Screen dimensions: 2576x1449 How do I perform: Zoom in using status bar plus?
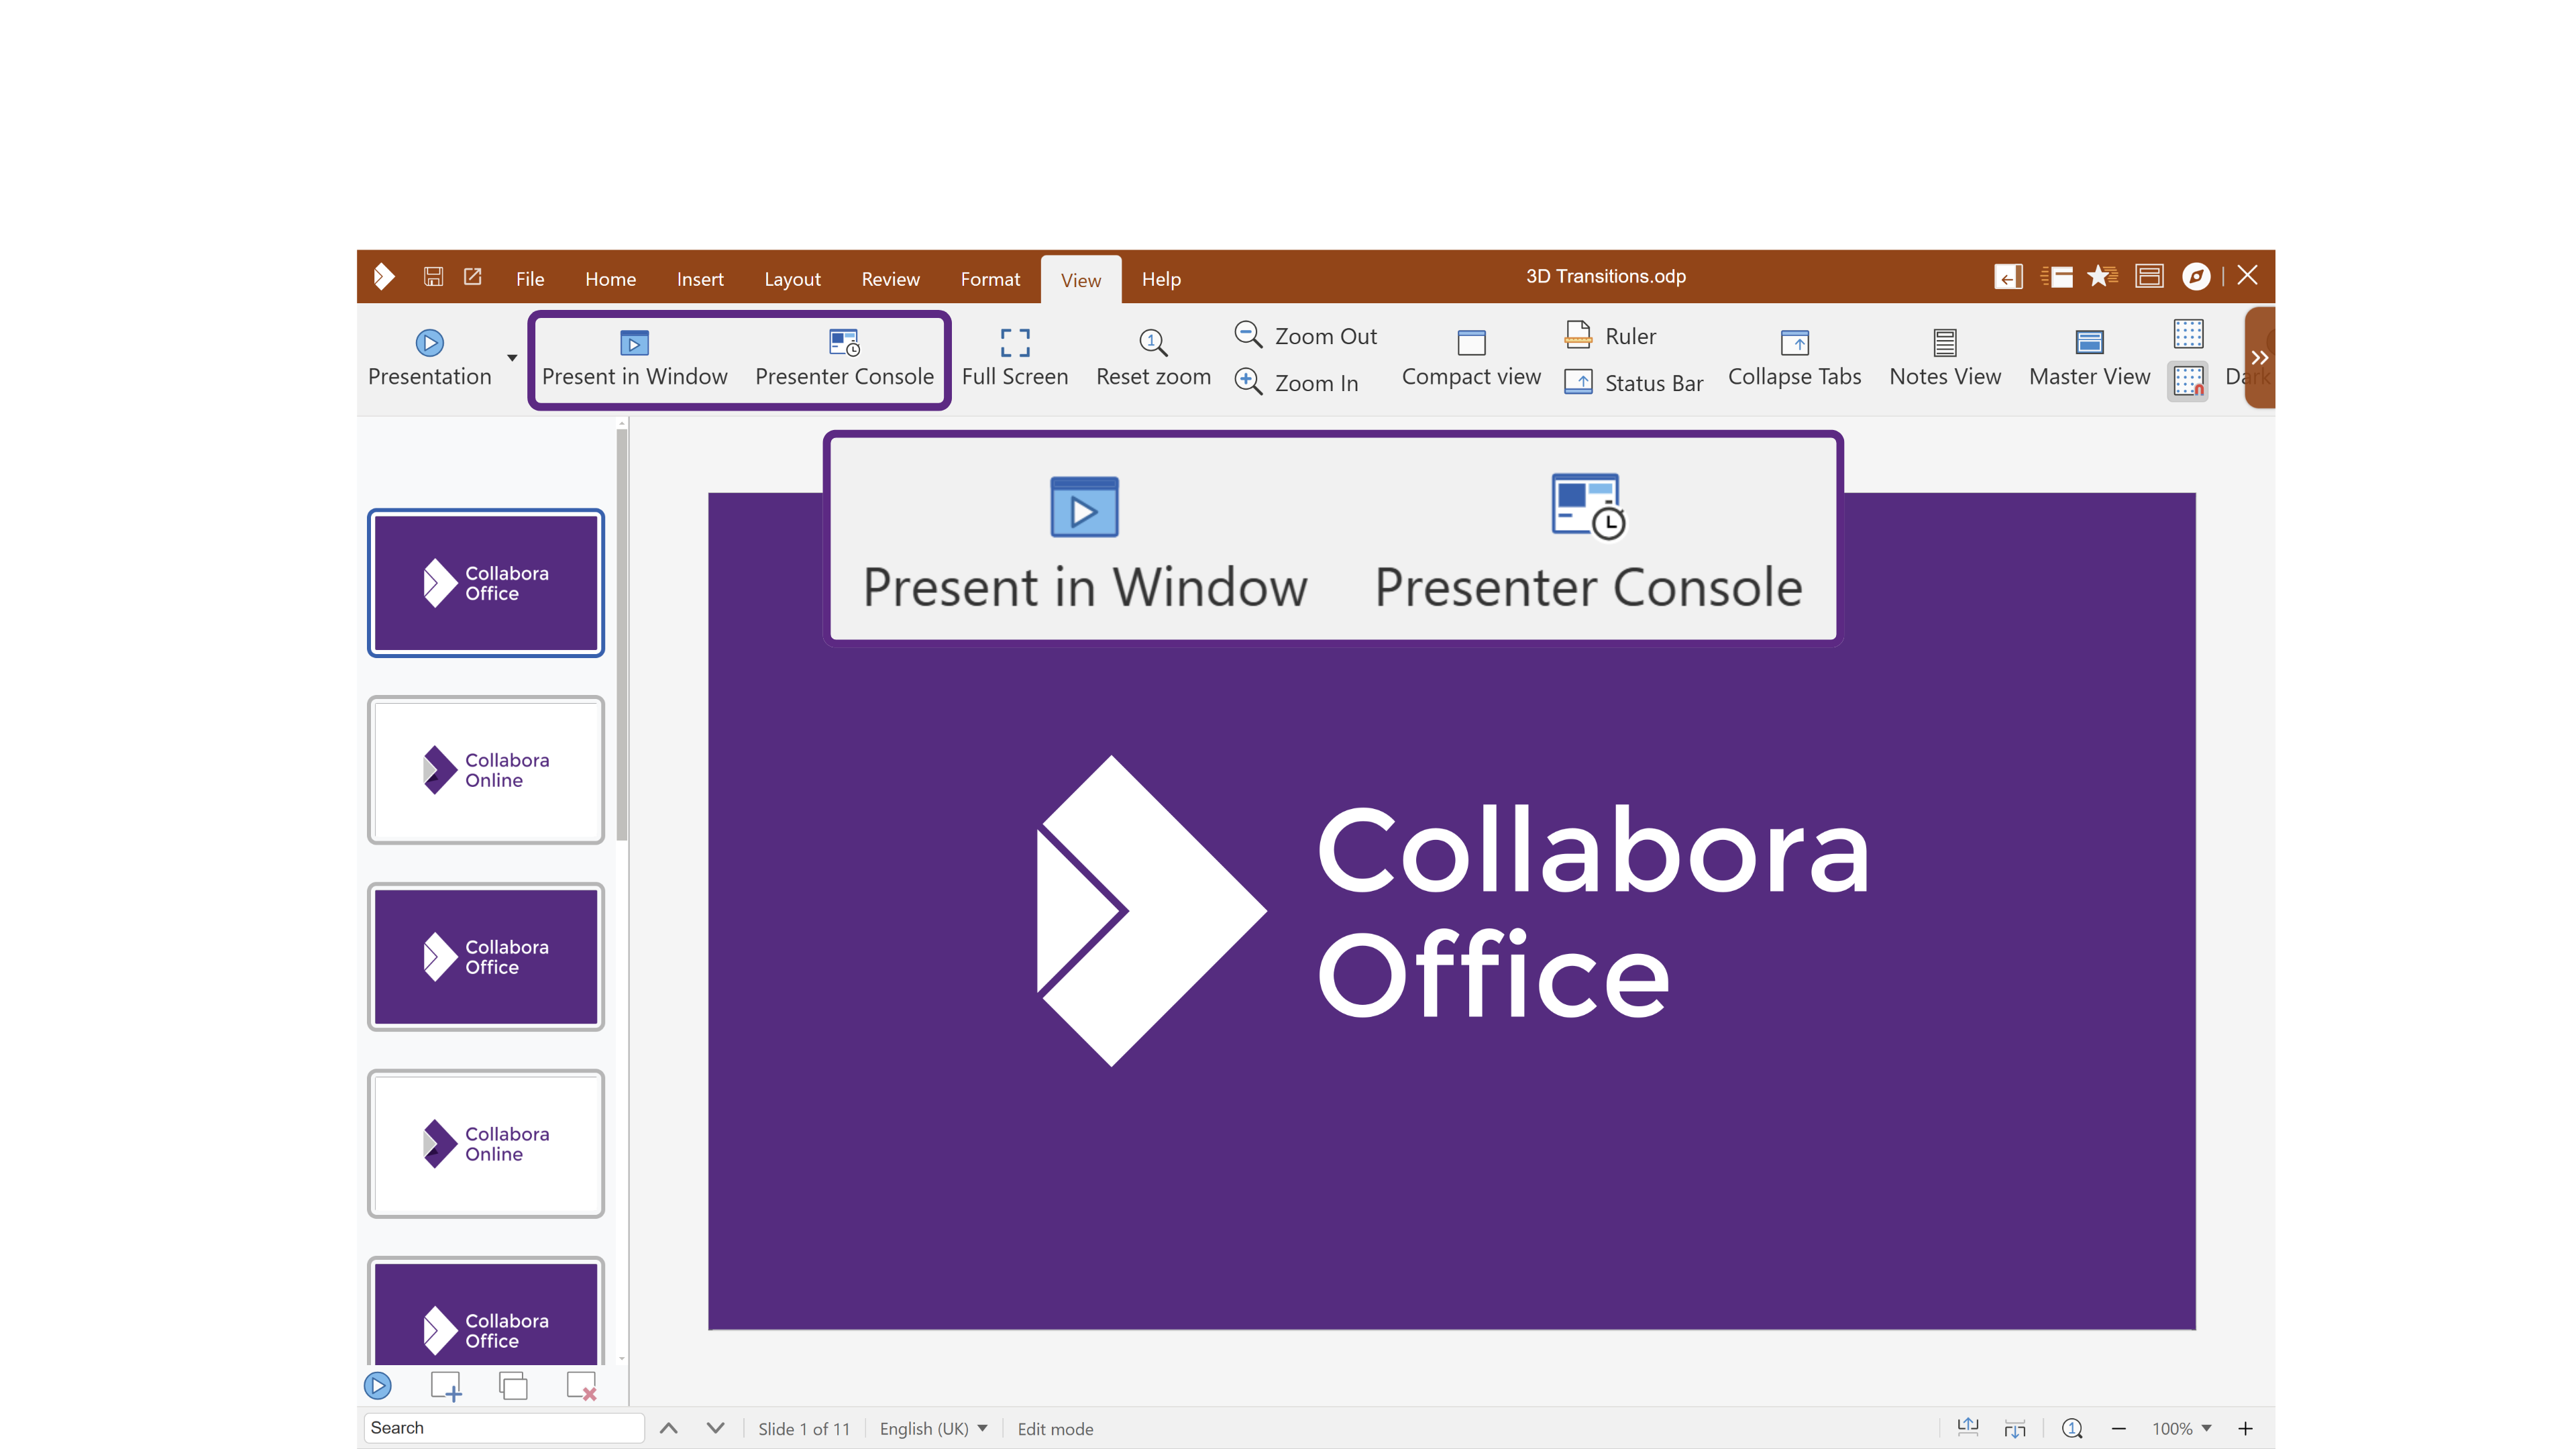click(x=2245, y=1428)
